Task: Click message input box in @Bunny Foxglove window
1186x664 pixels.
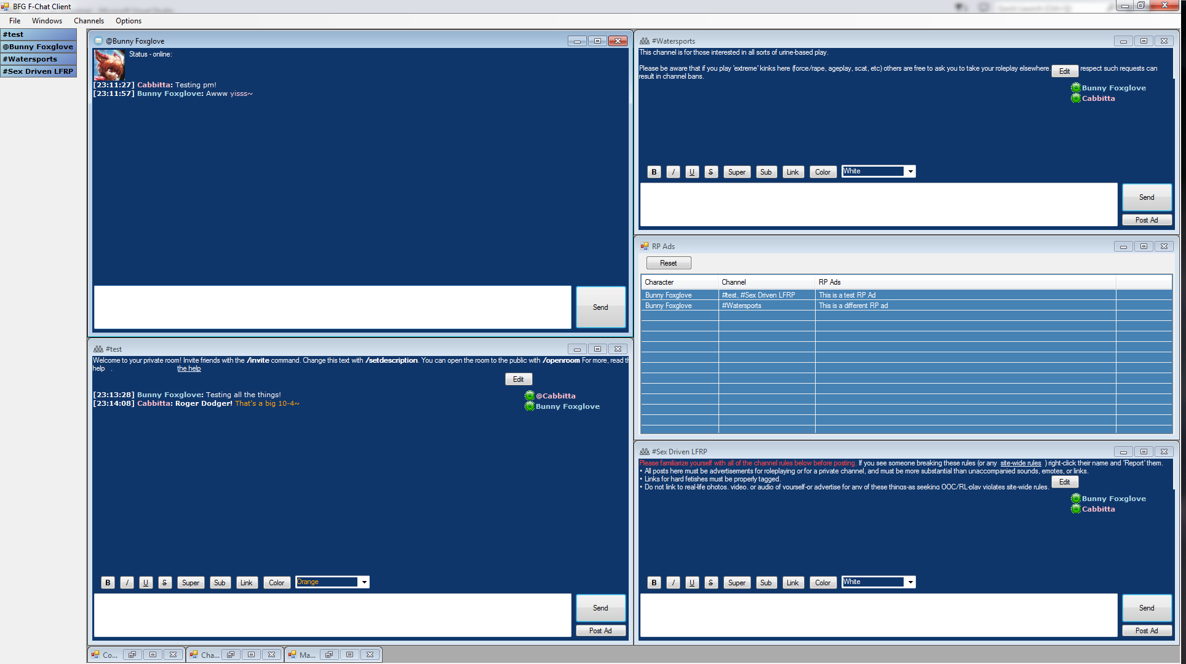Action: click(x=332, y=307)
